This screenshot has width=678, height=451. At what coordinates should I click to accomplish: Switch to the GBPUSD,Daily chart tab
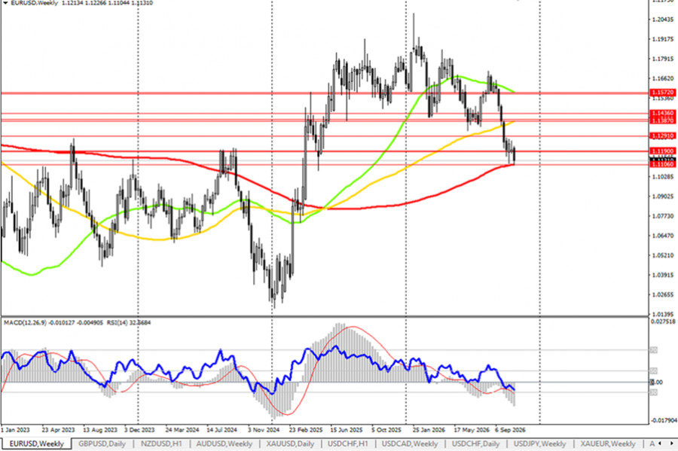click(102, 443)
